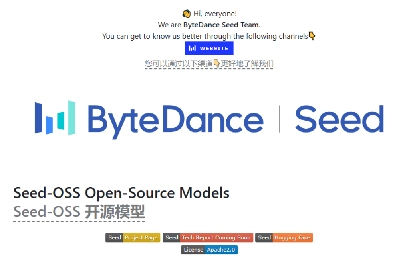Click the pointing-down emoji in the Chinese sentence

point(216,63)
